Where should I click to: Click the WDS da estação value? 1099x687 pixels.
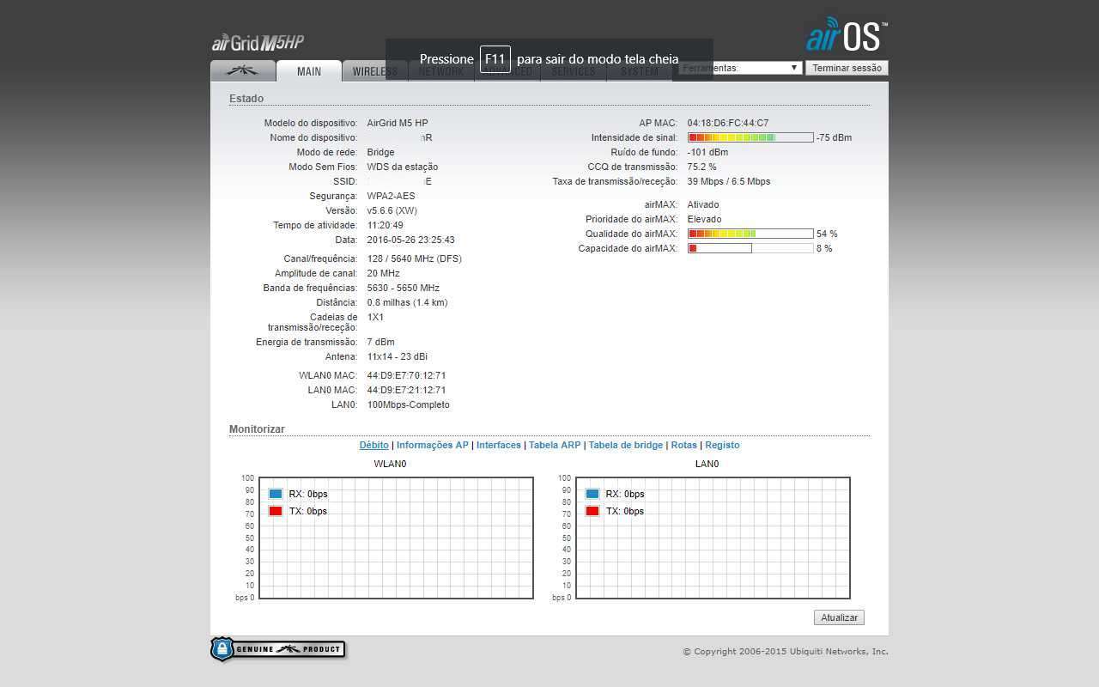click(403, 167)
